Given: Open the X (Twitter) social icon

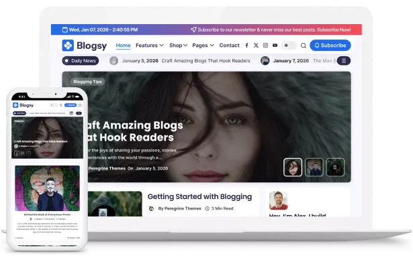Looking at the screenshot, I should click(257, 46).
